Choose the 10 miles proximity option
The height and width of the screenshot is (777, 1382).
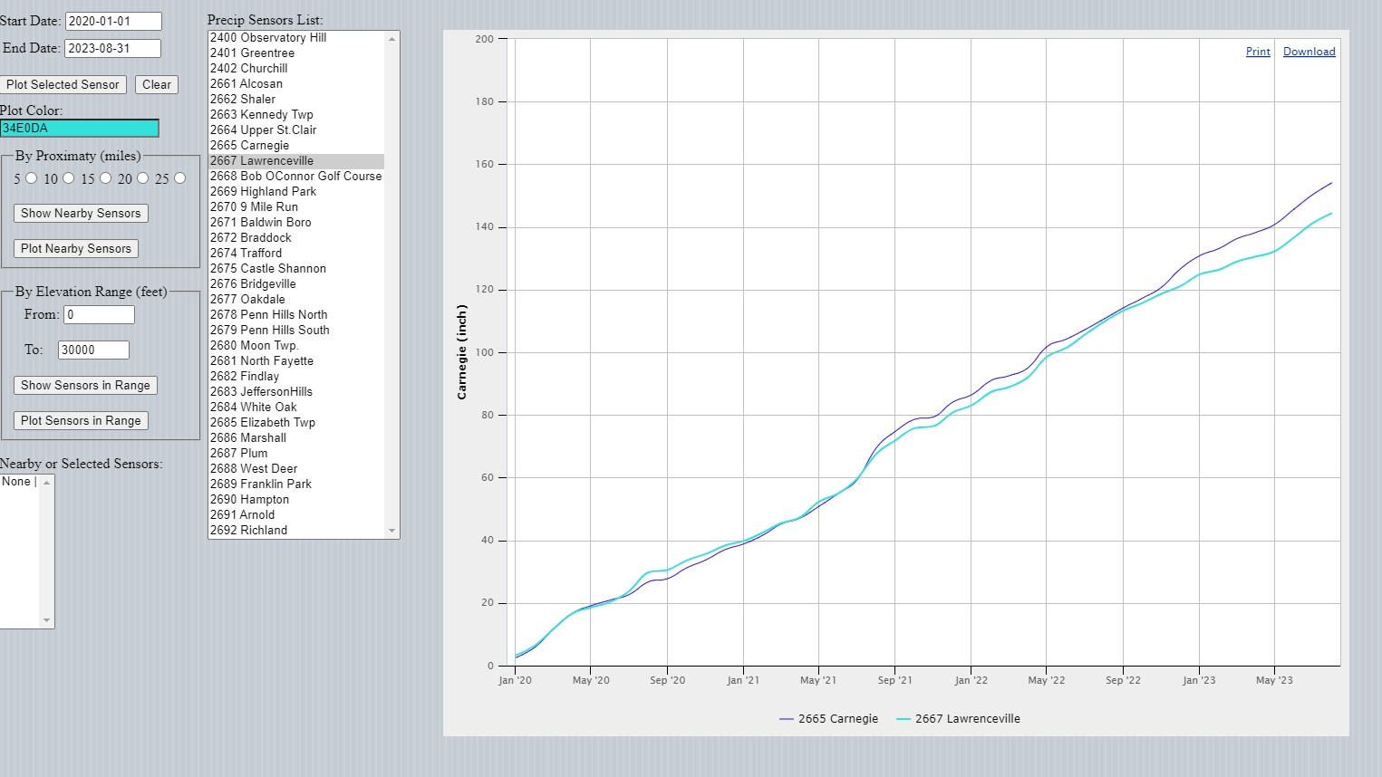(69, 178)
